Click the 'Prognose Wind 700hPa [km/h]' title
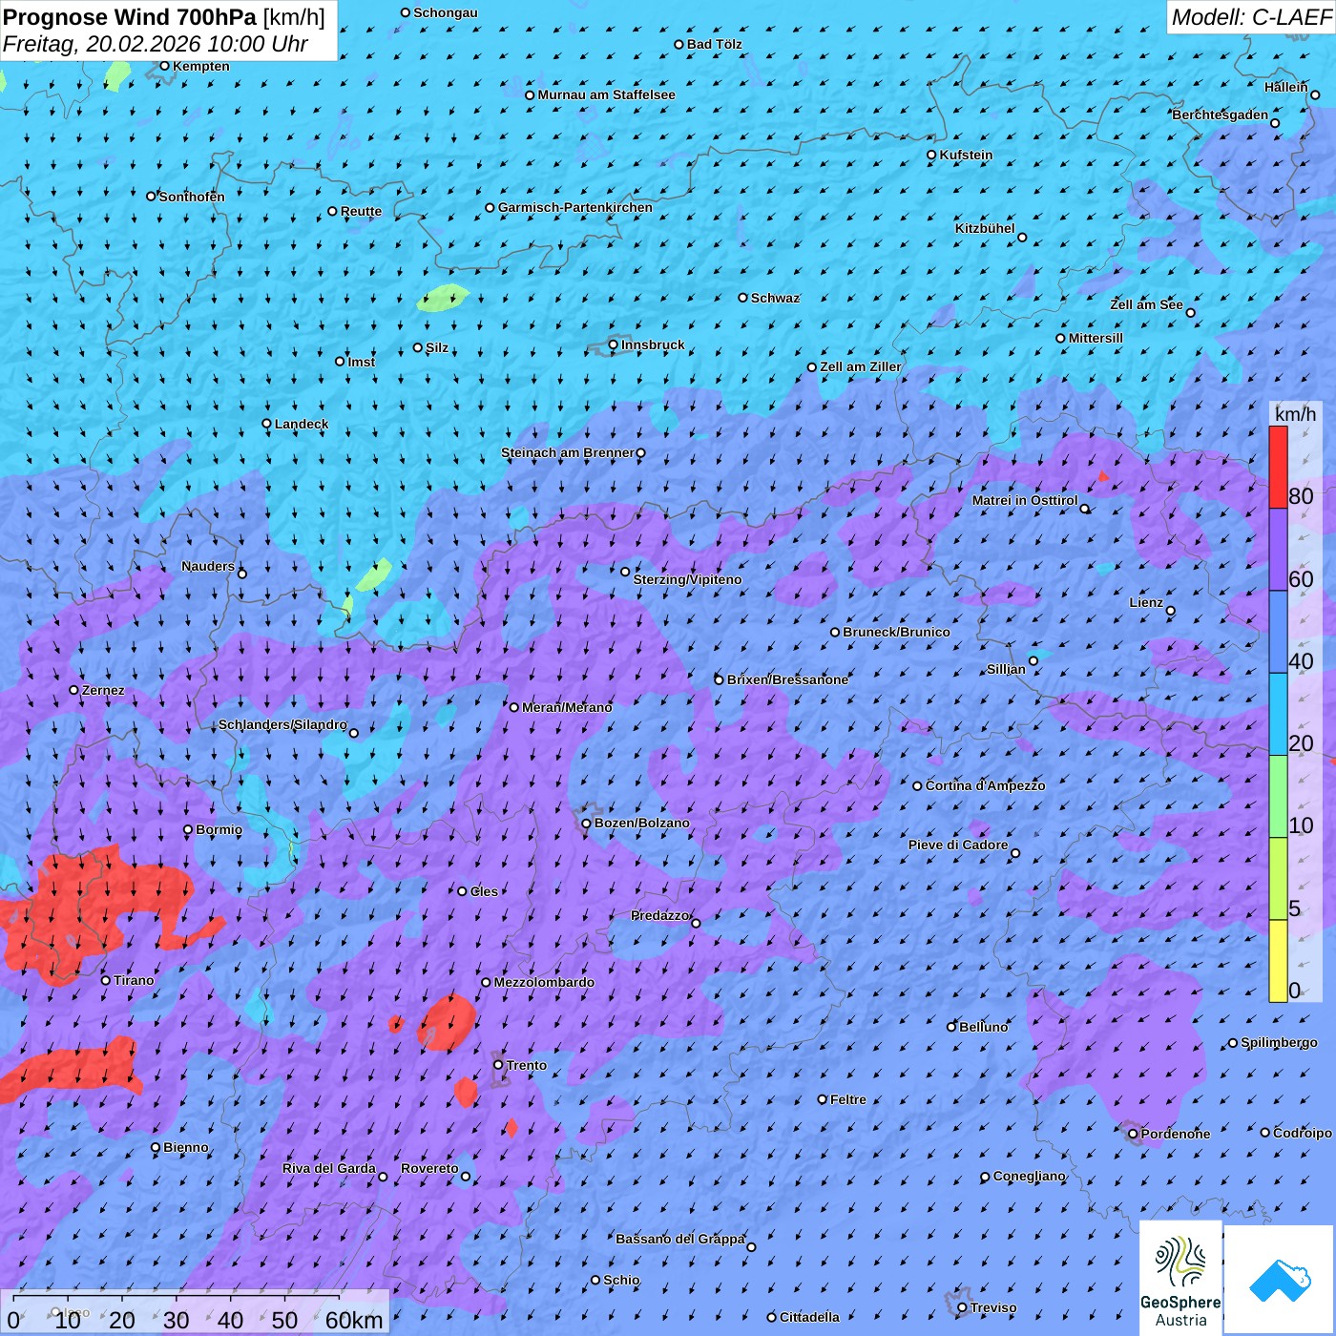This screenshot has width=1336, height=1336. point(164,17)
